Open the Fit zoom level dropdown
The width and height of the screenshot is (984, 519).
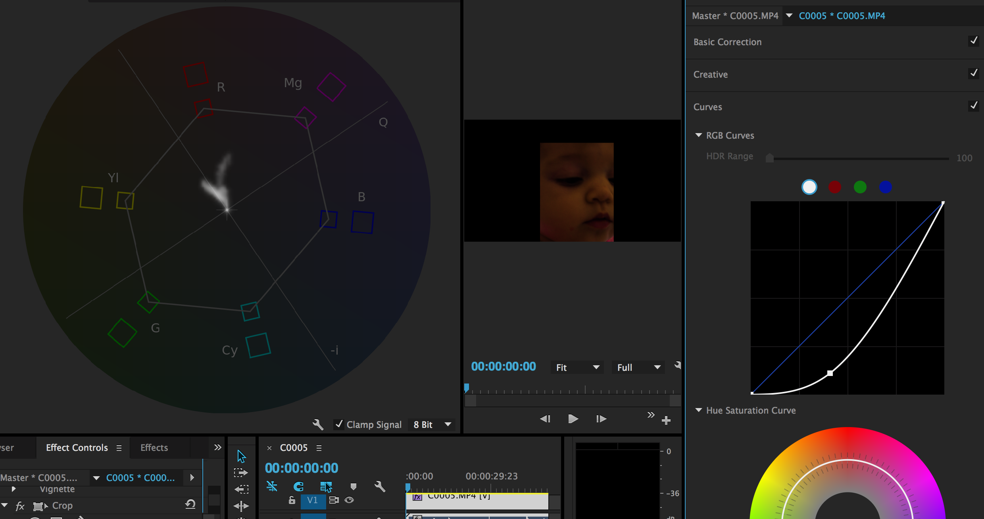click(577, 367)
